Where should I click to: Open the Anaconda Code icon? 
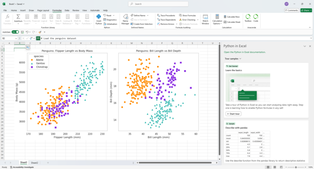click(256, 18)
